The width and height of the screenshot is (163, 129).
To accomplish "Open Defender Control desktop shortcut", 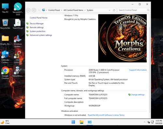I will [5, 57].
